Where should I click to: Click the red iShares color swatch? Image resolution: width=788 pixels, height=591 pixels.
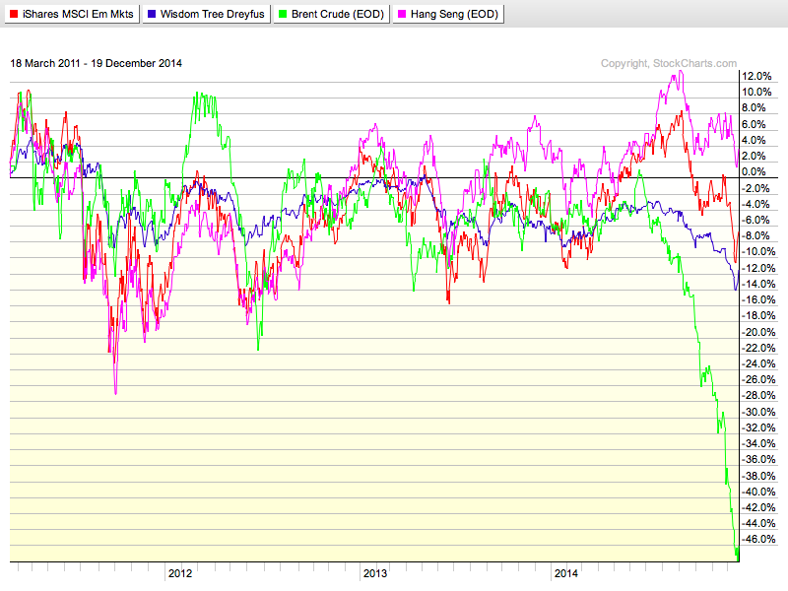pyautogui.click(x=14, y=14)
